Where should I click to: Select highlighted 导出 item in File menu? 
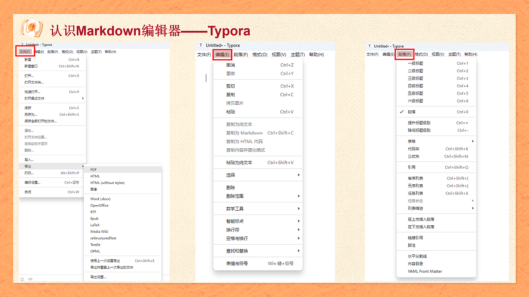click(52, 166)
